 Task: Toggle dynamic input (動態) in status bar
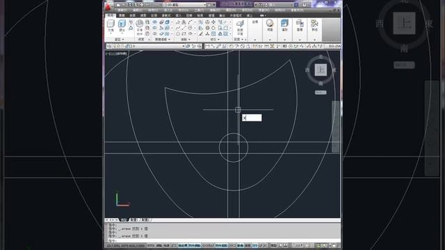[241, 245]
